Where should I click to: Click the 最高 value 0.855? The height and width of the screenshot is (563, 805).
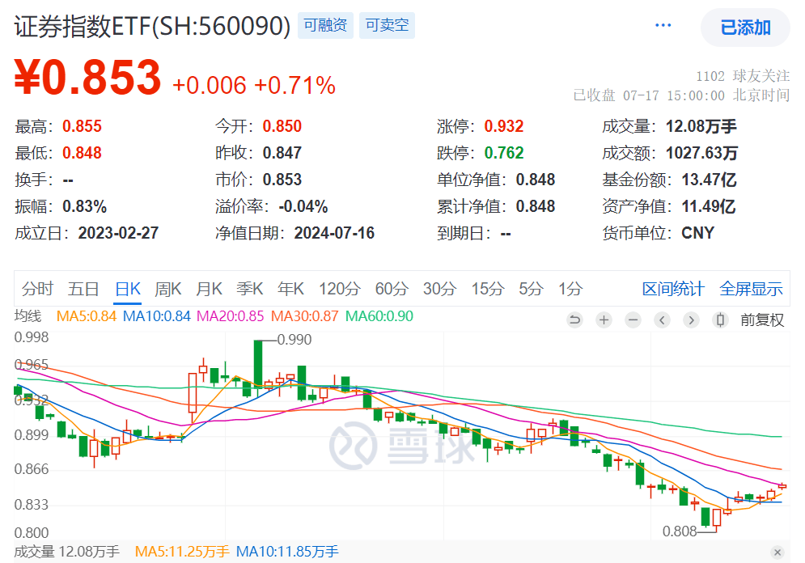click(83, 126)
